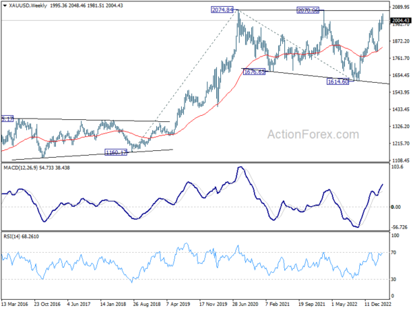Click the 19 Sep 2021 date marker
Viewport: 413px width, 310px height.
(x=312, y=304)
